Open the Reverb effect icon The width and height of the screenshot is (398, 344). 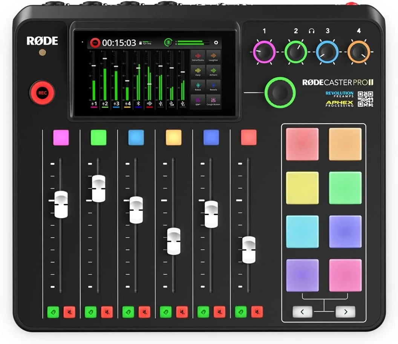(x=213, y=85)
